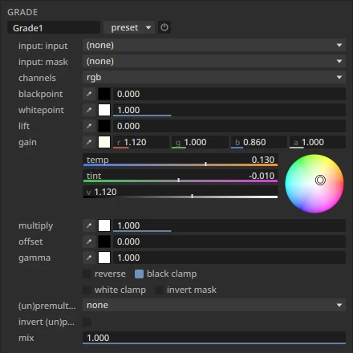
Task: Click the lift color swatch
Action: (x=104, y=126)
